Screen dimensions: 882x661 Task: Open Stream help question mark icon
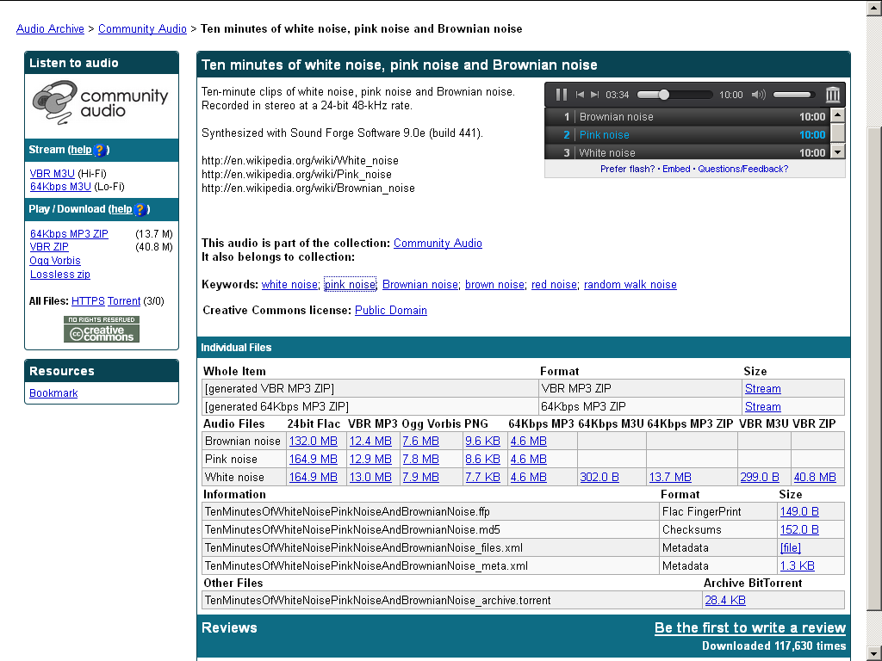(99, 150)
